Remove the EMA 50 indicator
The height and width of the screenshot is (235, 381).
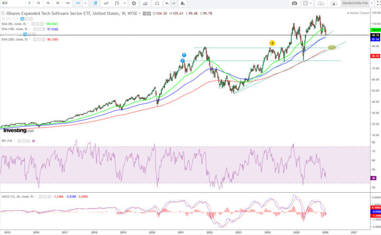tap(42, 24)
